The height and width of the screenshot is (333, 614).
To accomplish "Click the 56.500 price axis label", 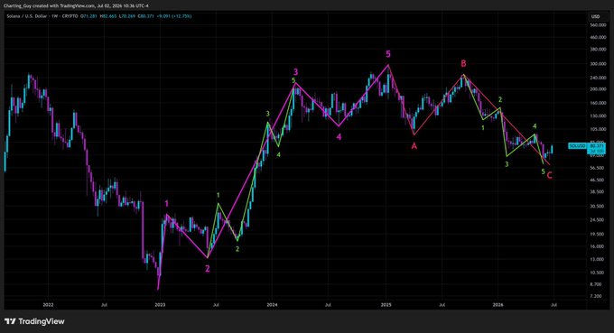I will pyautogui.click(x=598, y=168).
